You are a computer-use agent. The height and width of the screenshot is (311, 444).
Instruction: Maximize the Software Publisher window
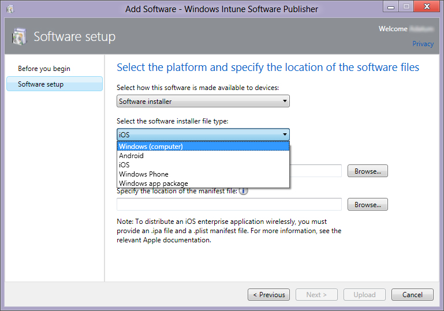406,8
